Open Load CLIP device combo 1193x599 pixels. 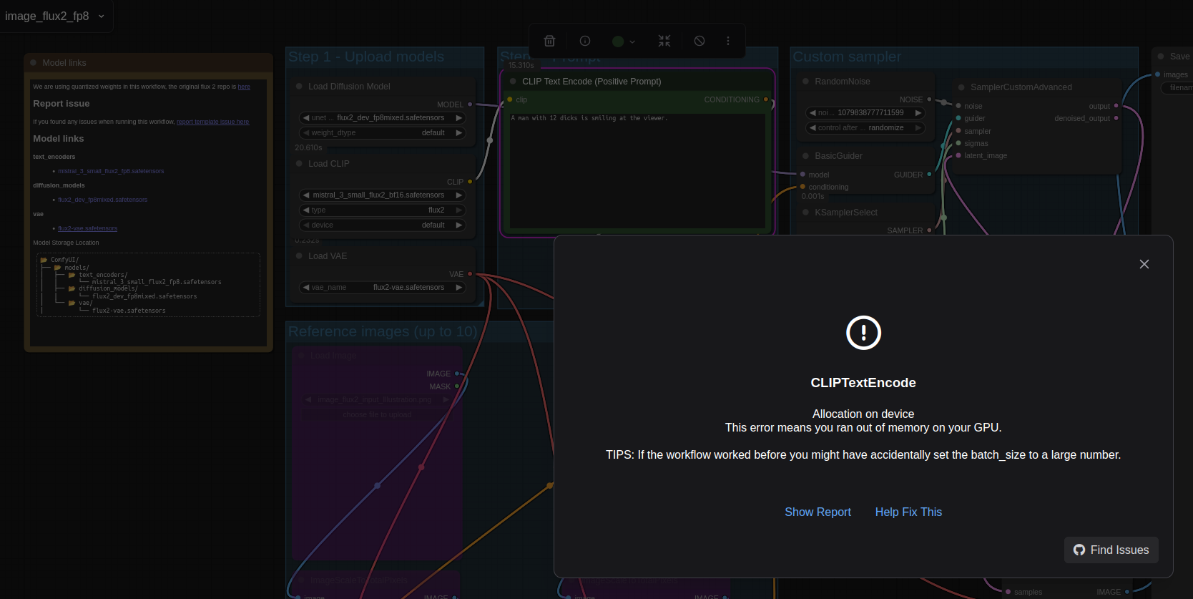(x=383, y=225)
